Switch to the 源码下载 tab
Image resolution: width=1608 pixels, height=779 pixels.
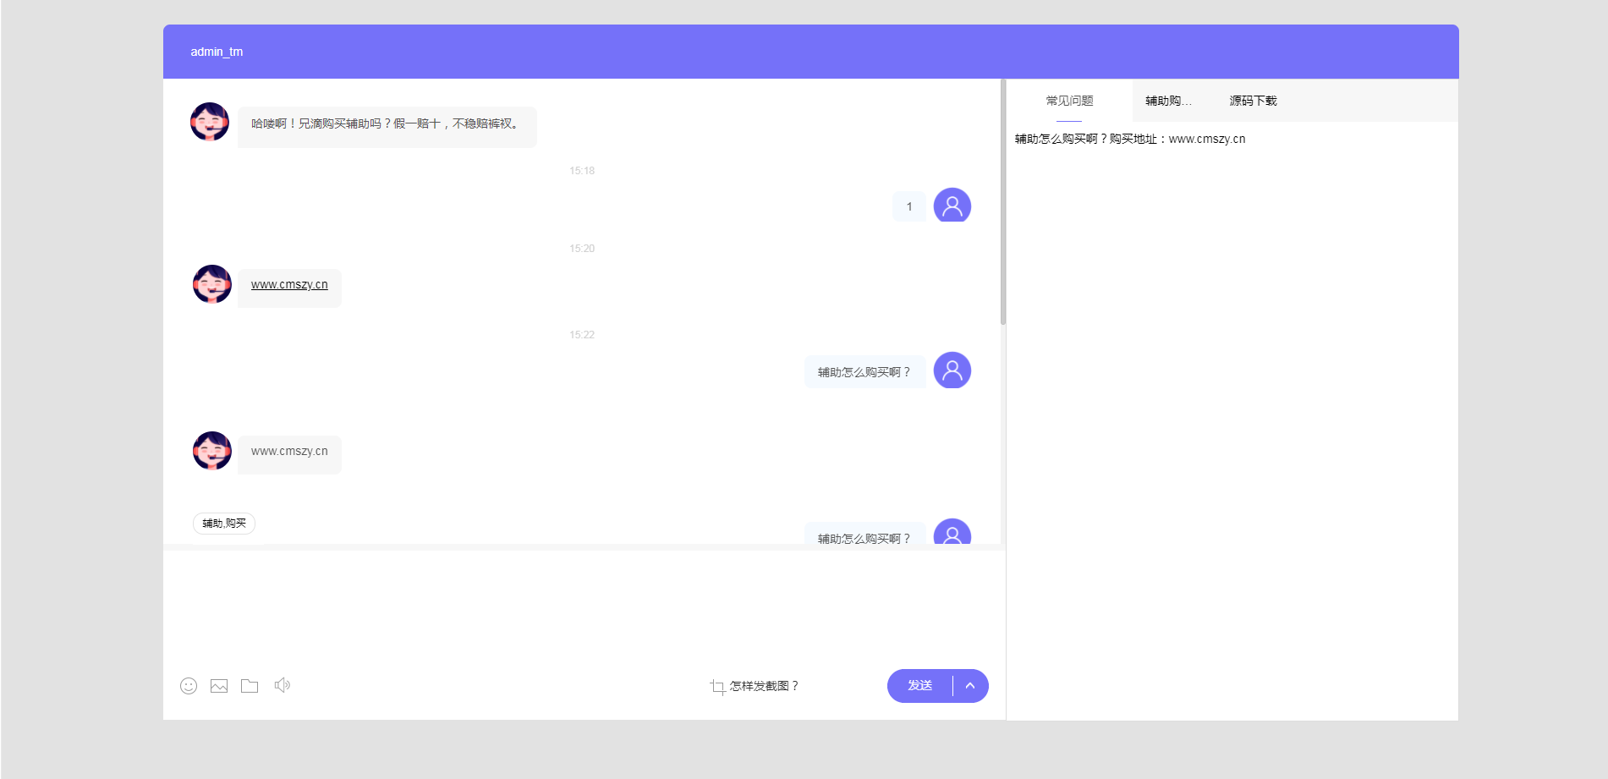[x=1253, y=101]
